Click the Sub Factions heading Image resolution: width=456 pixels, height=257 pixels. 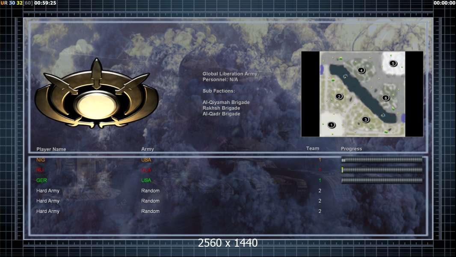click(x=219, y=91)
